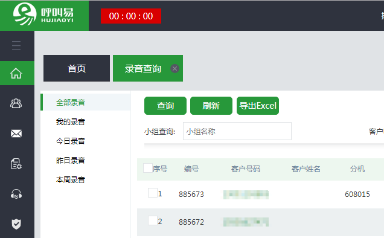The height and width of the screenshot is (238, 384).
Task: Open the users/contacts icon in sidebar
Action: click(16, 103)
